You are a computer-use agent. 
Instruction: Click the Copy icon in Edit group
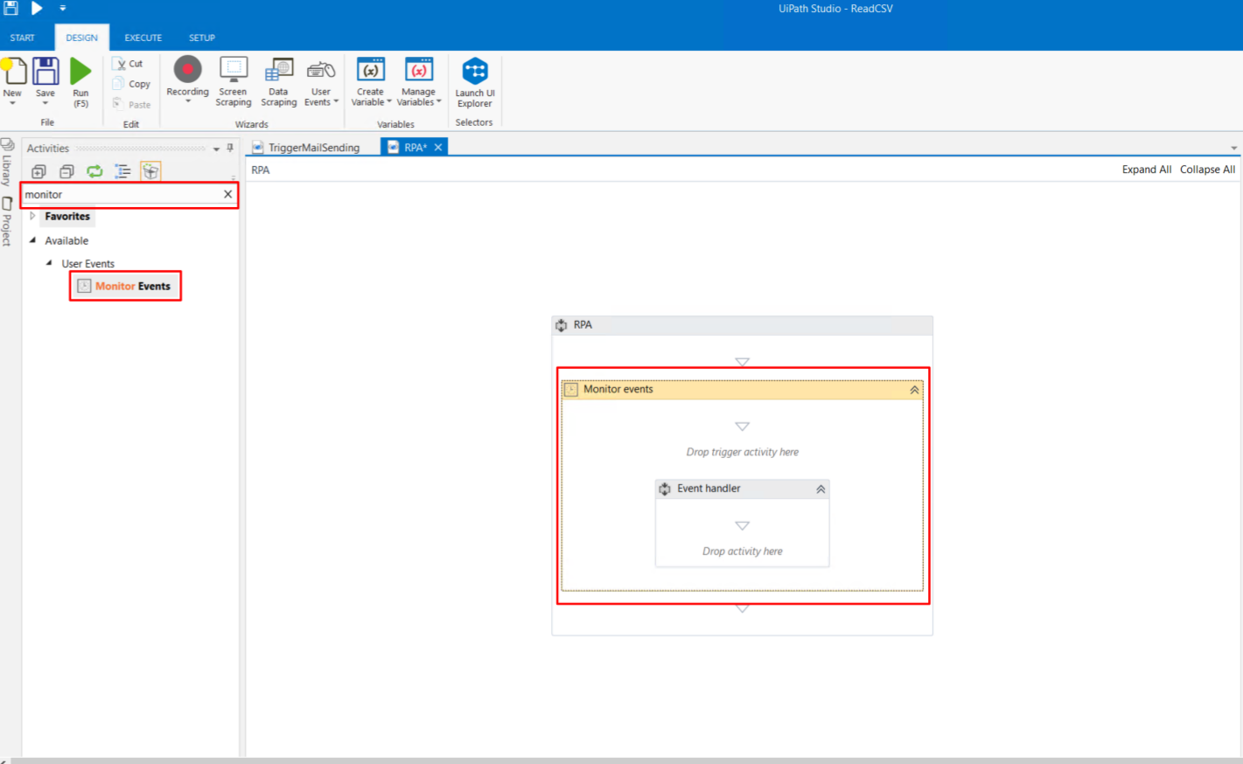(x=119, y=84)
